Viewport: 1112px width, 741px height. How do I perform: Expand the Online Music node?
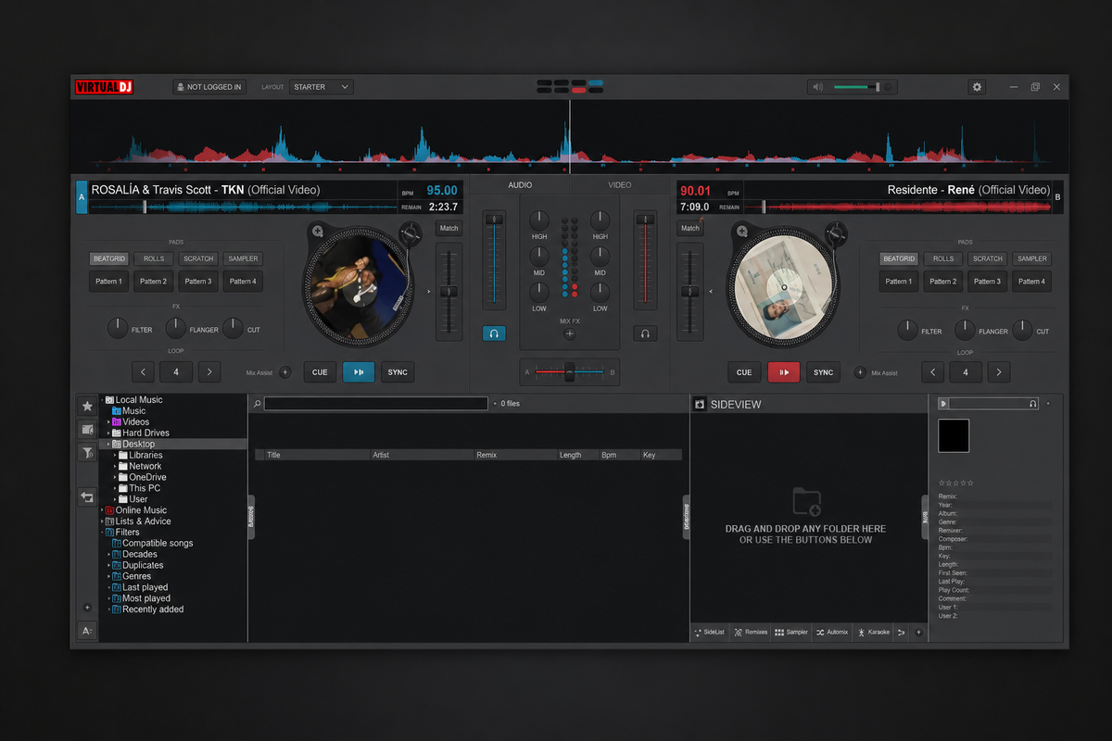[x=101, y=510]
